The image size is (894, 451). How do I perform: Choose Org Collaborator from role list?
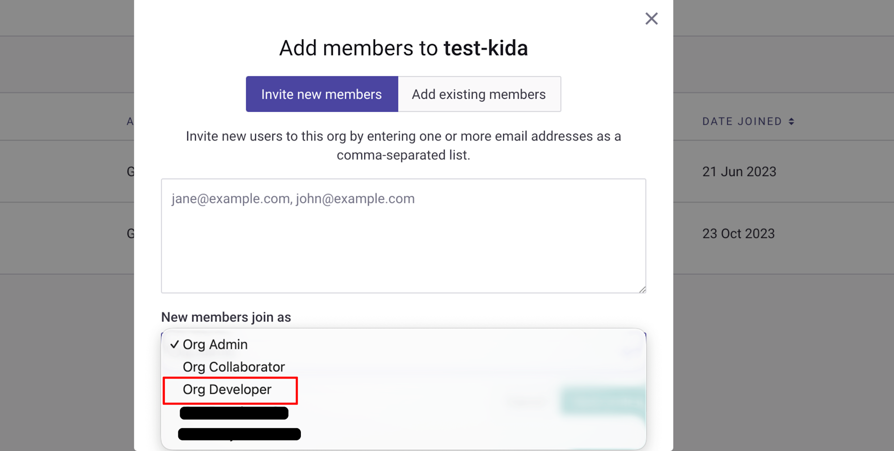[233, 367]
